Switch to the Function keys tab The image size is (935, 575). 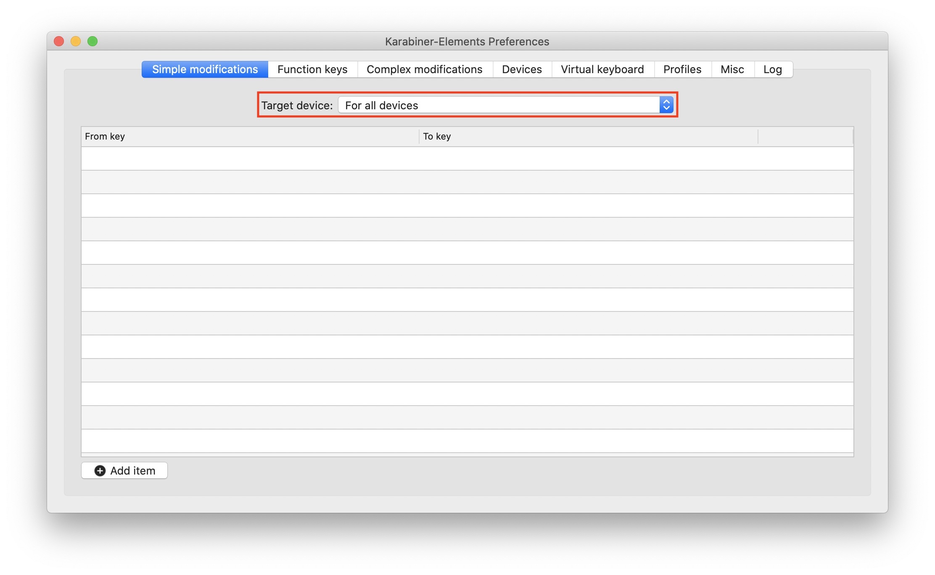point(312,69)
